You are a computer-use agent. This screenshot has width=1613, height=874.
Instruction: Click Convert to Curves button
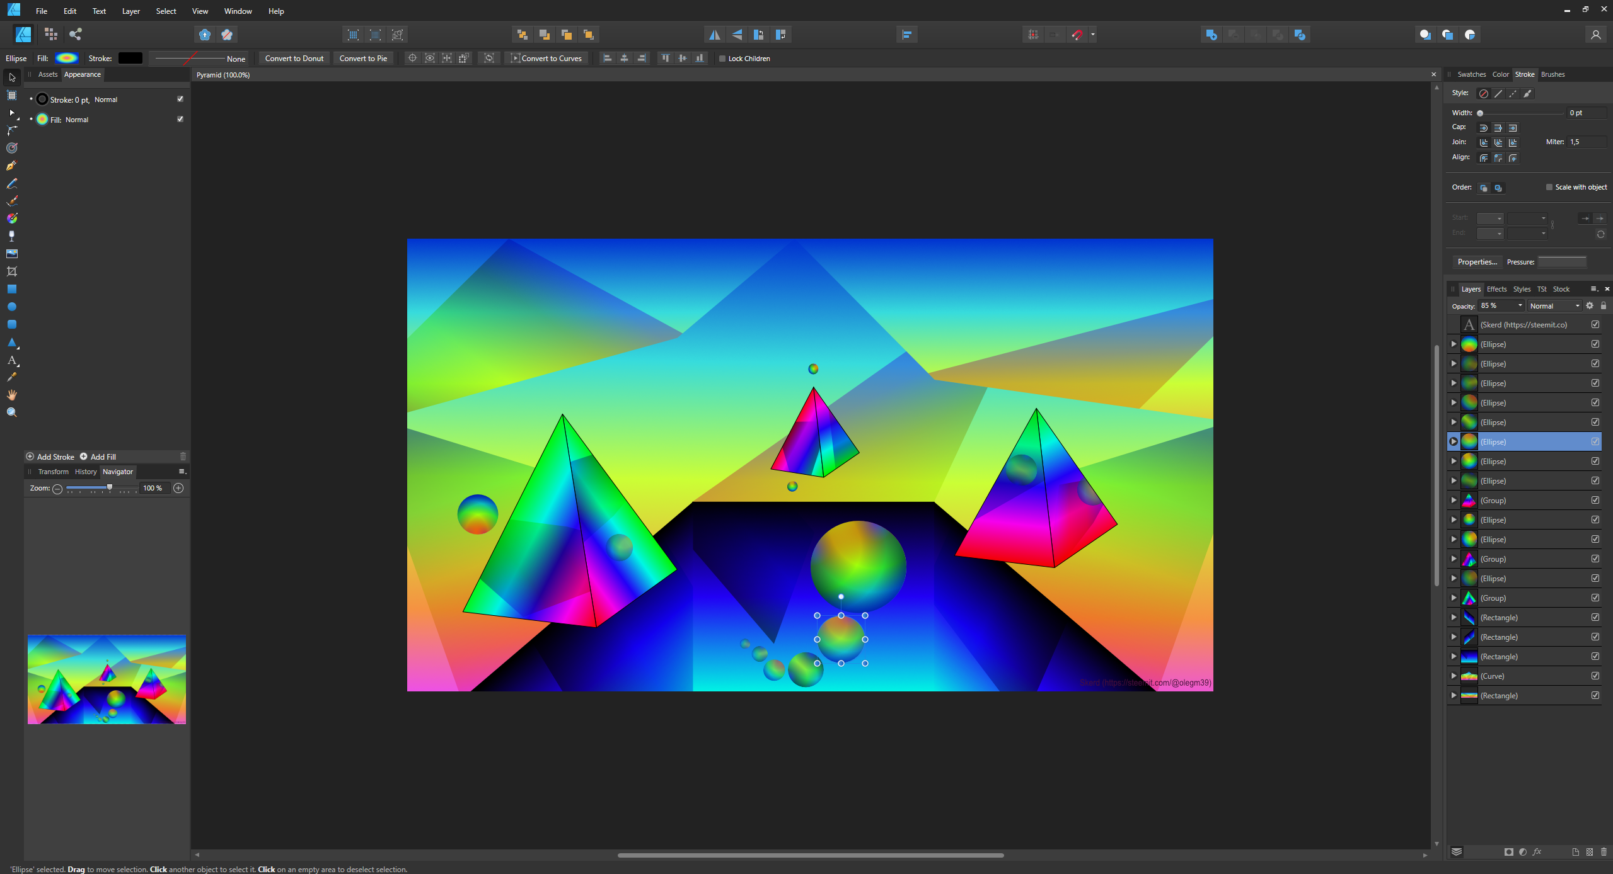(546, 59)
